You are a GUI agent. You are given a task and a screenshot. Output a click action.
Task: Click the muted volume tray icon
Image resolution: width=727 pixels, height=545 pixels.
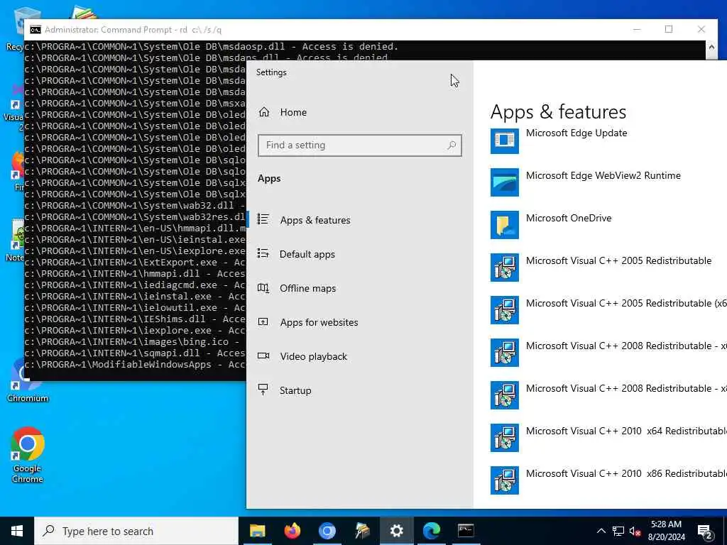click(x=635, y=531)
